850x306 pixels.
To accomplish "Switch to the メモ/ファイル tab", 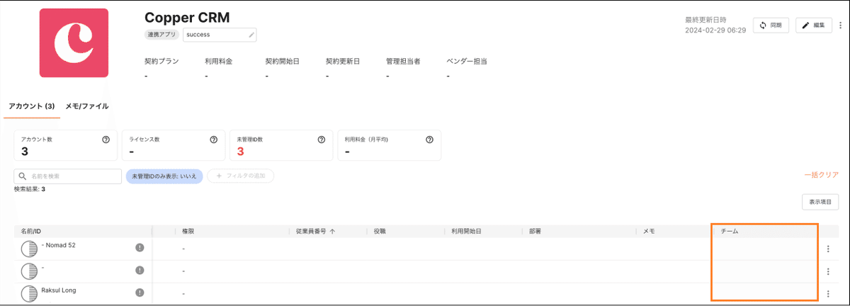I will pyautogui.click(x=87, y=106).
